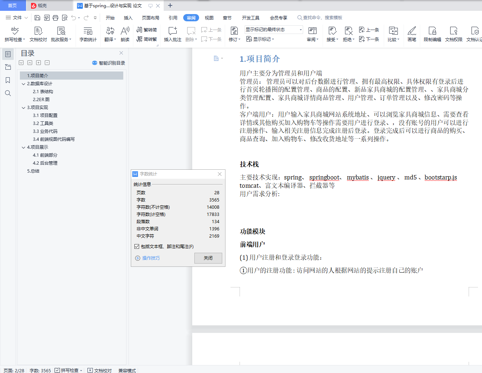The width and height of the screenshot is (482, 373).
Task: Click 兼容模式 in the status bar
Action: pyautogui.click(x=127, y=370)
